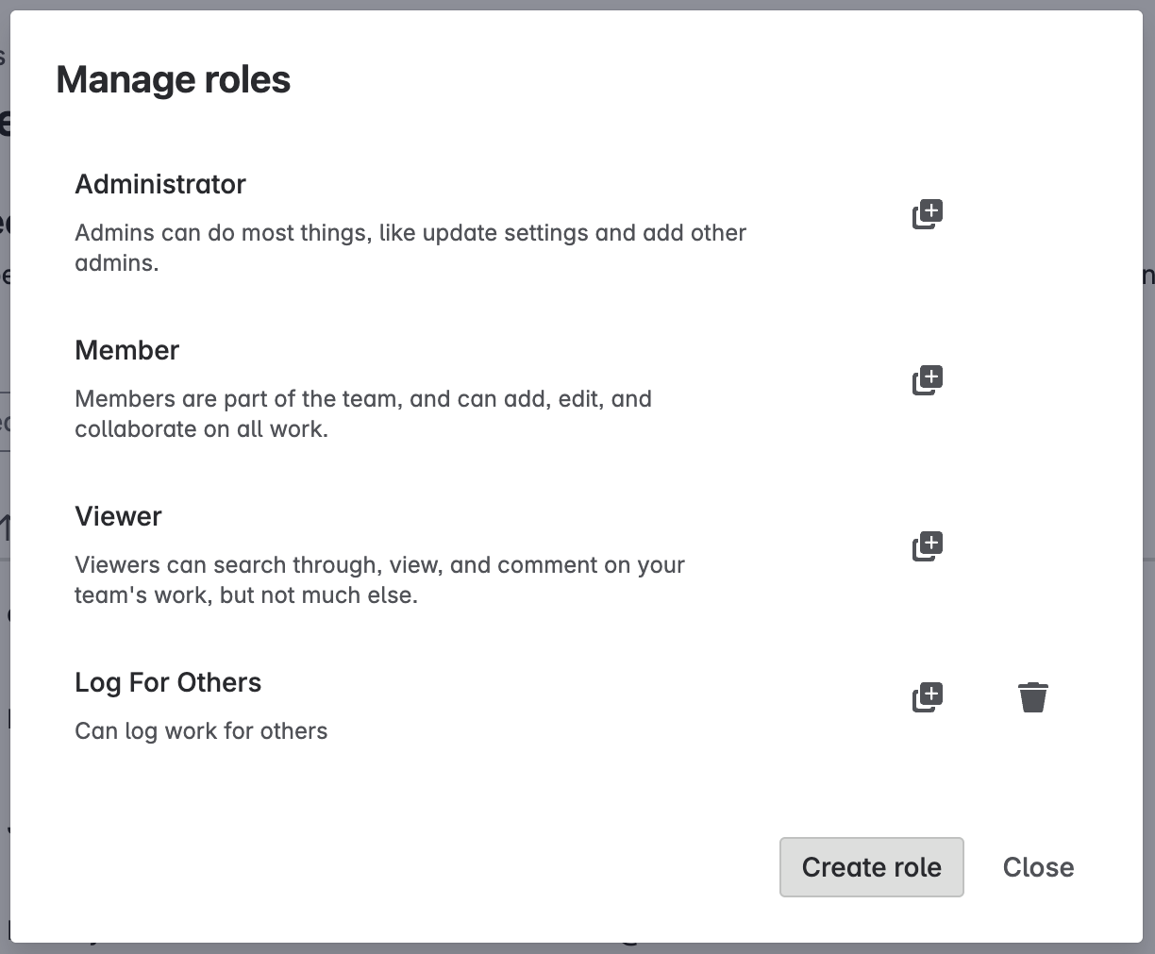Duplicate the Viewer role

928,546
